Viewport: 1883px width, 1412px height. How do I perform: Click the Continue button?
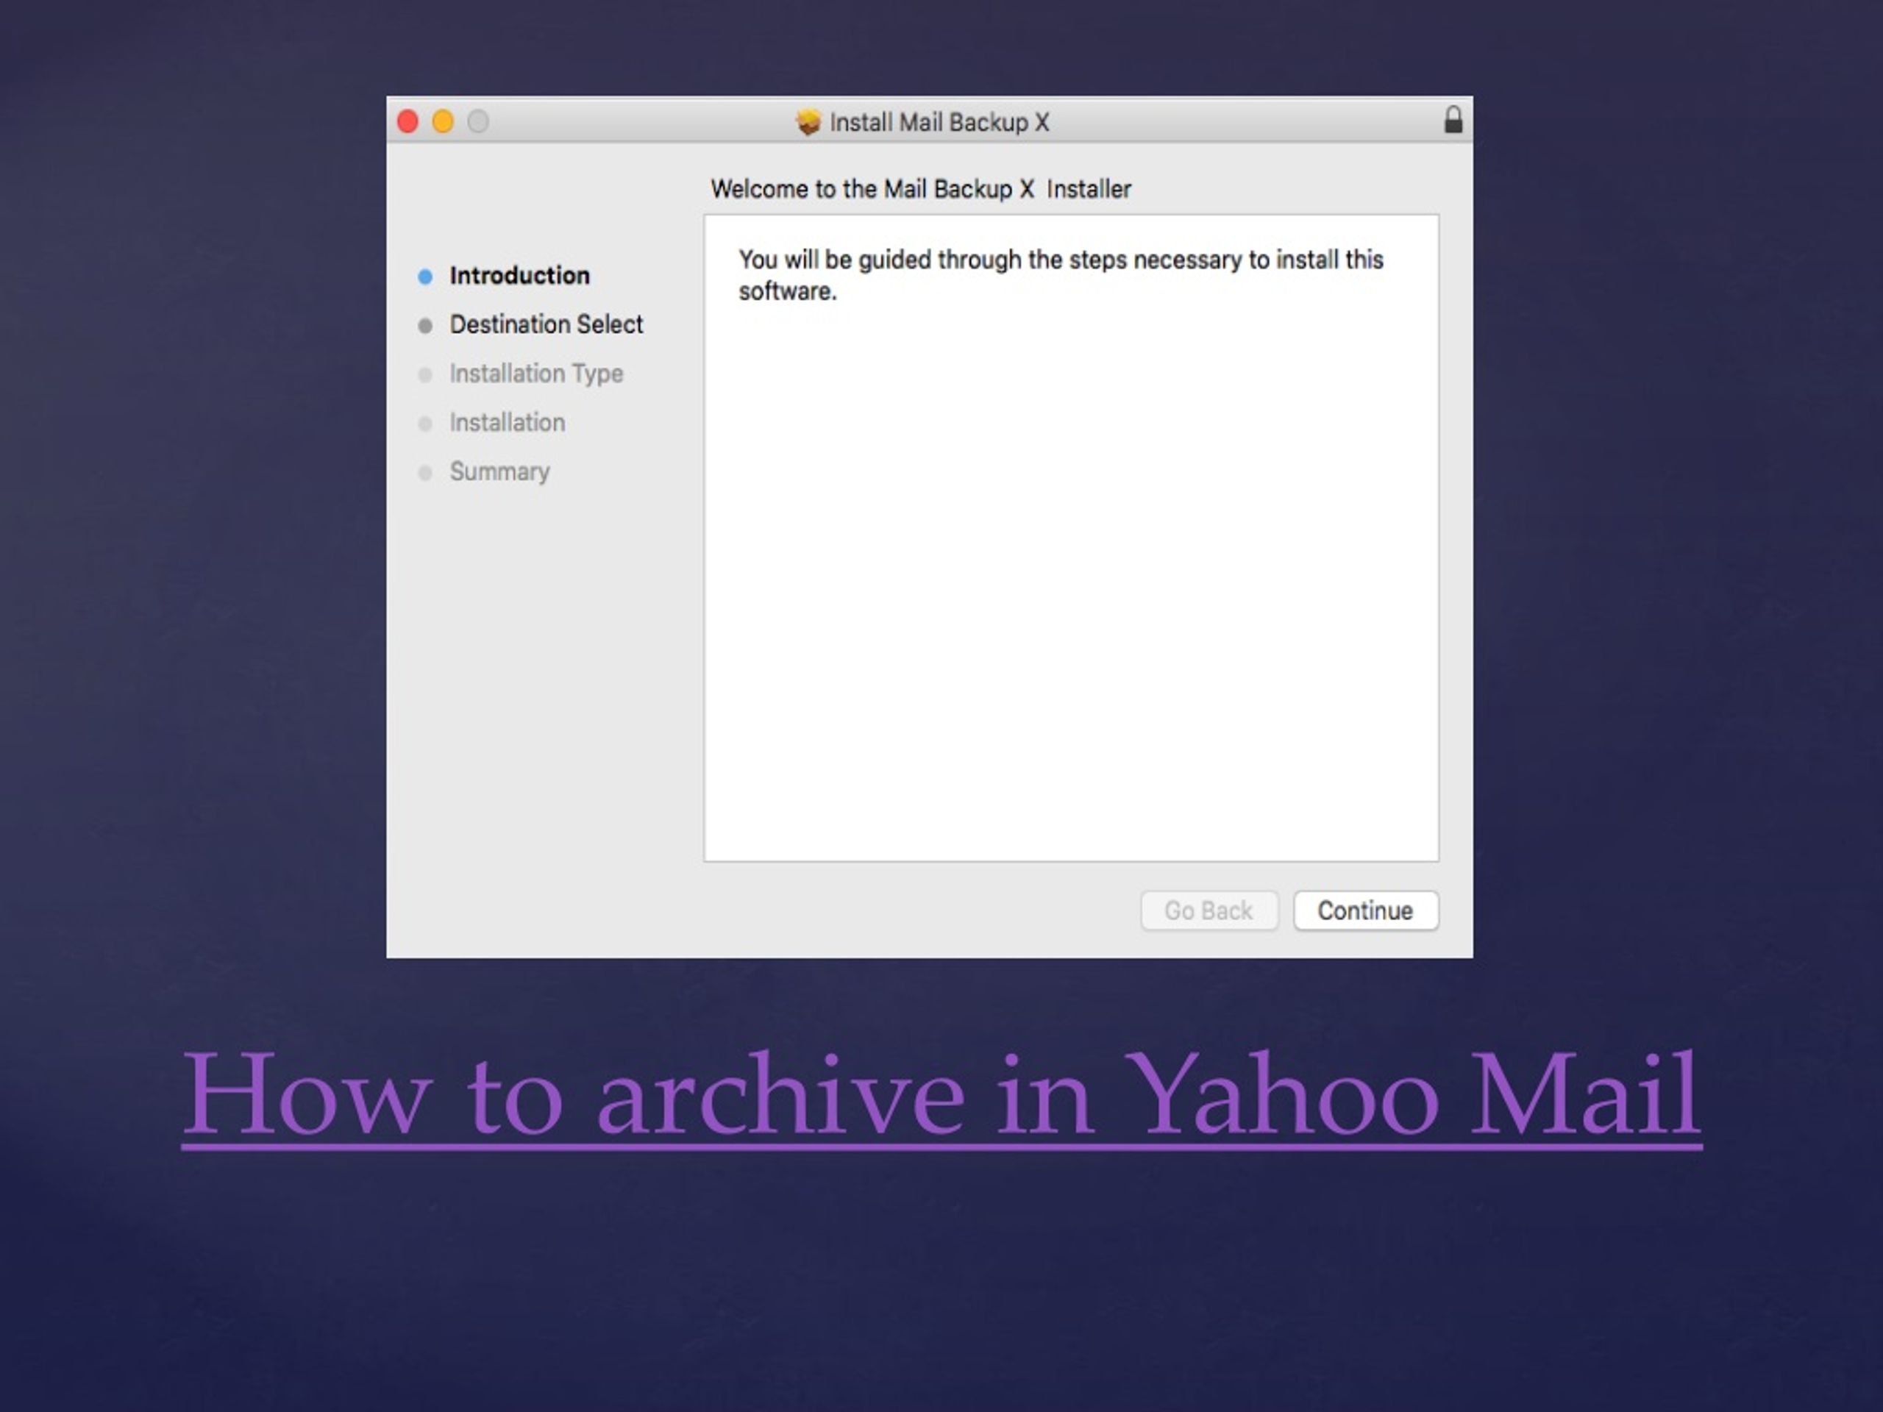pyautogui.click(x=1365, y=910)
